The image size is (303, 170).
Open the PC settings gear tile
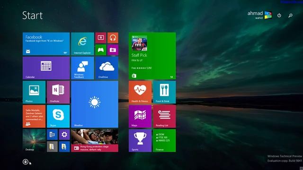pos(64,135)
